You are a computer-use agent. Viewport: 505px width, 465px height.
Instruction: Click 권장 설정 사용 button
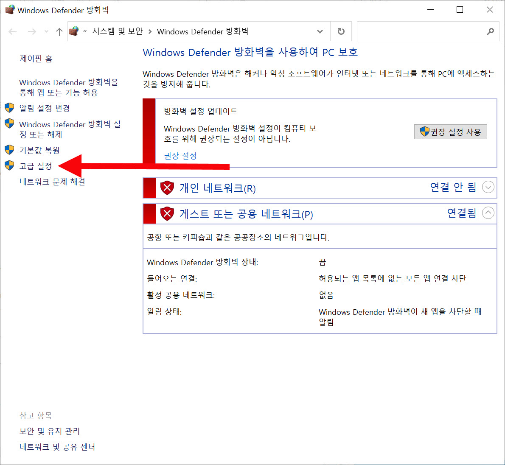(450, 132)
